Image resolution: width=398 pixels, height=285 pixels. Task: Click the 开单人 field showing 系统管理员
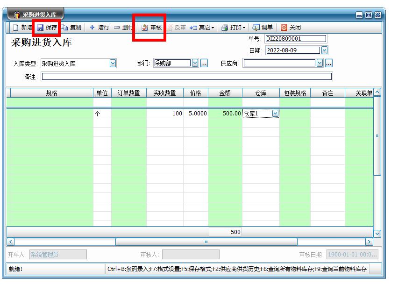tap(58, 255)
